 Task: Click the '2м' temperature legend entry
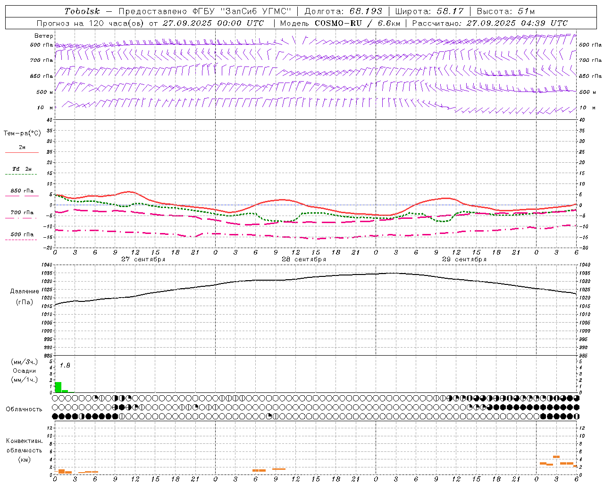(22, 147)
